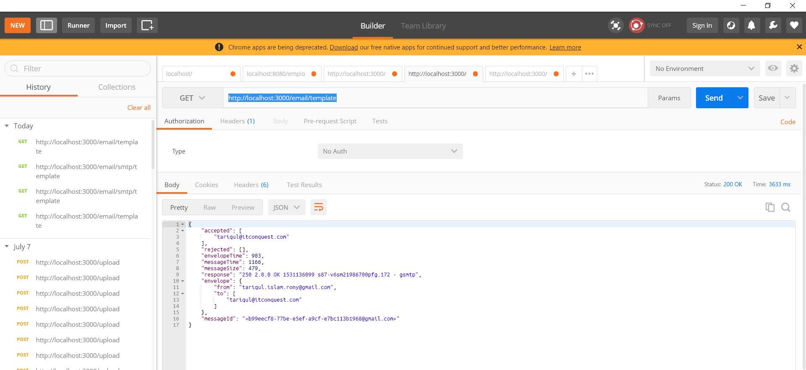
Task: Toggle line wrap in response
Action: (x=319, y=207)
